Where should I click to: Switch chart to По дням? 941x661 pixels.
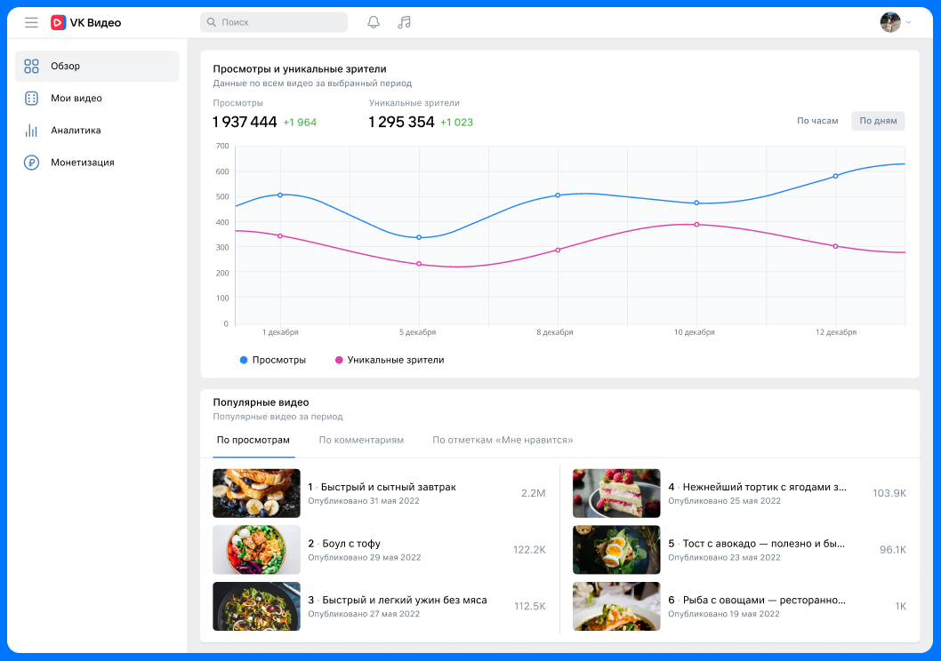877,121
